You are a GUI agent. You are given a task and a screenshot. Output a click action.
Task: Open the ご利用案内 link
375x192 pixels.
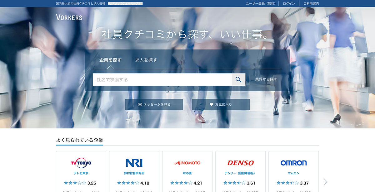click(x=311, y=3)
